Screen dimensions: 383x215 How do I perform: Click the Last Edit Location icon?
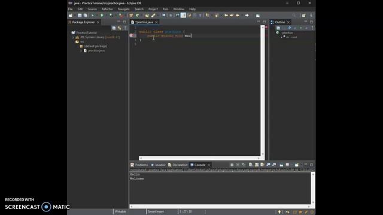click(x=226, y=16)
